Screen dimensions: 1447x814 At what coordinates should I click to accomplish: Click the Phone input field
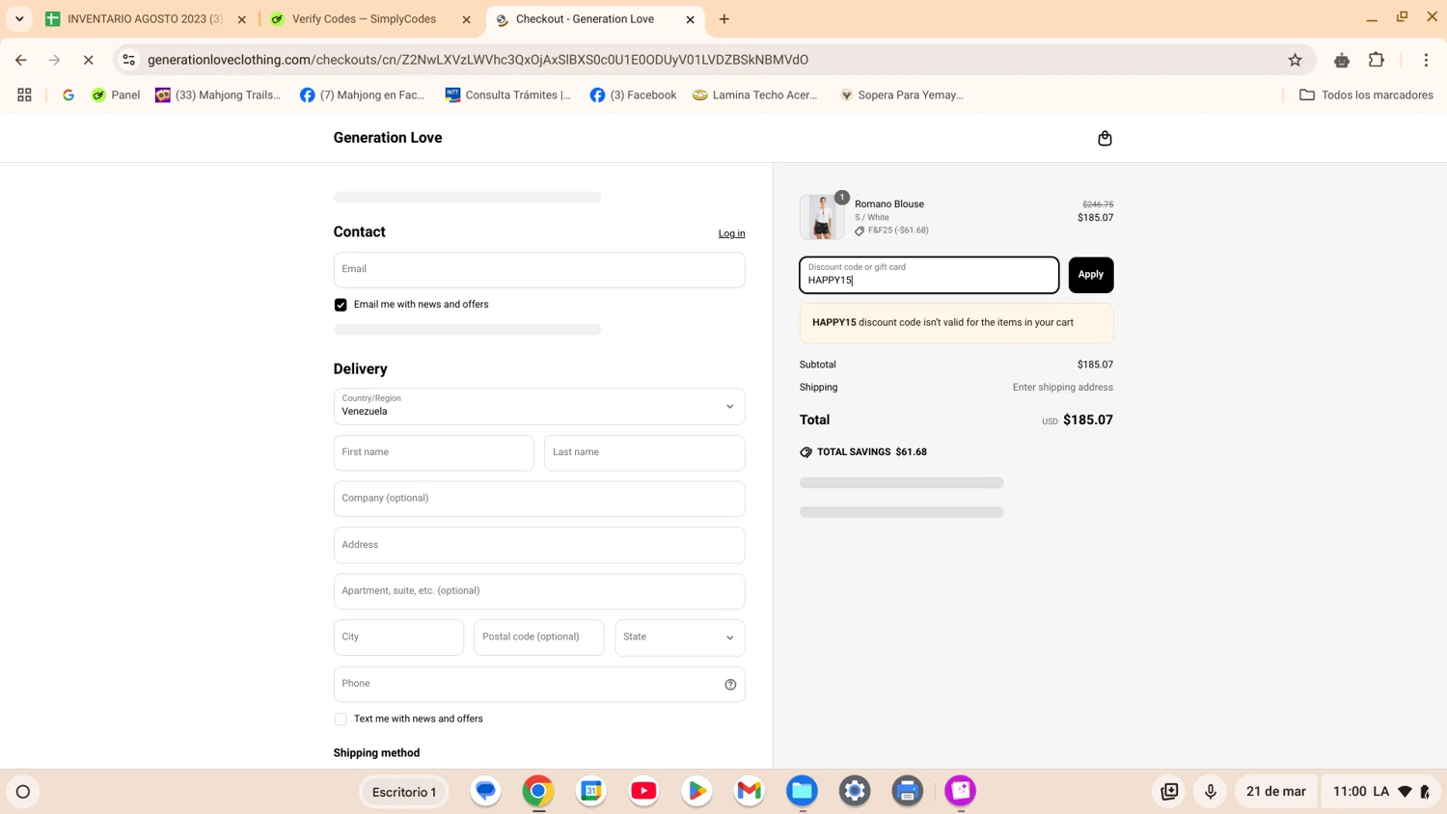[539, 684]
